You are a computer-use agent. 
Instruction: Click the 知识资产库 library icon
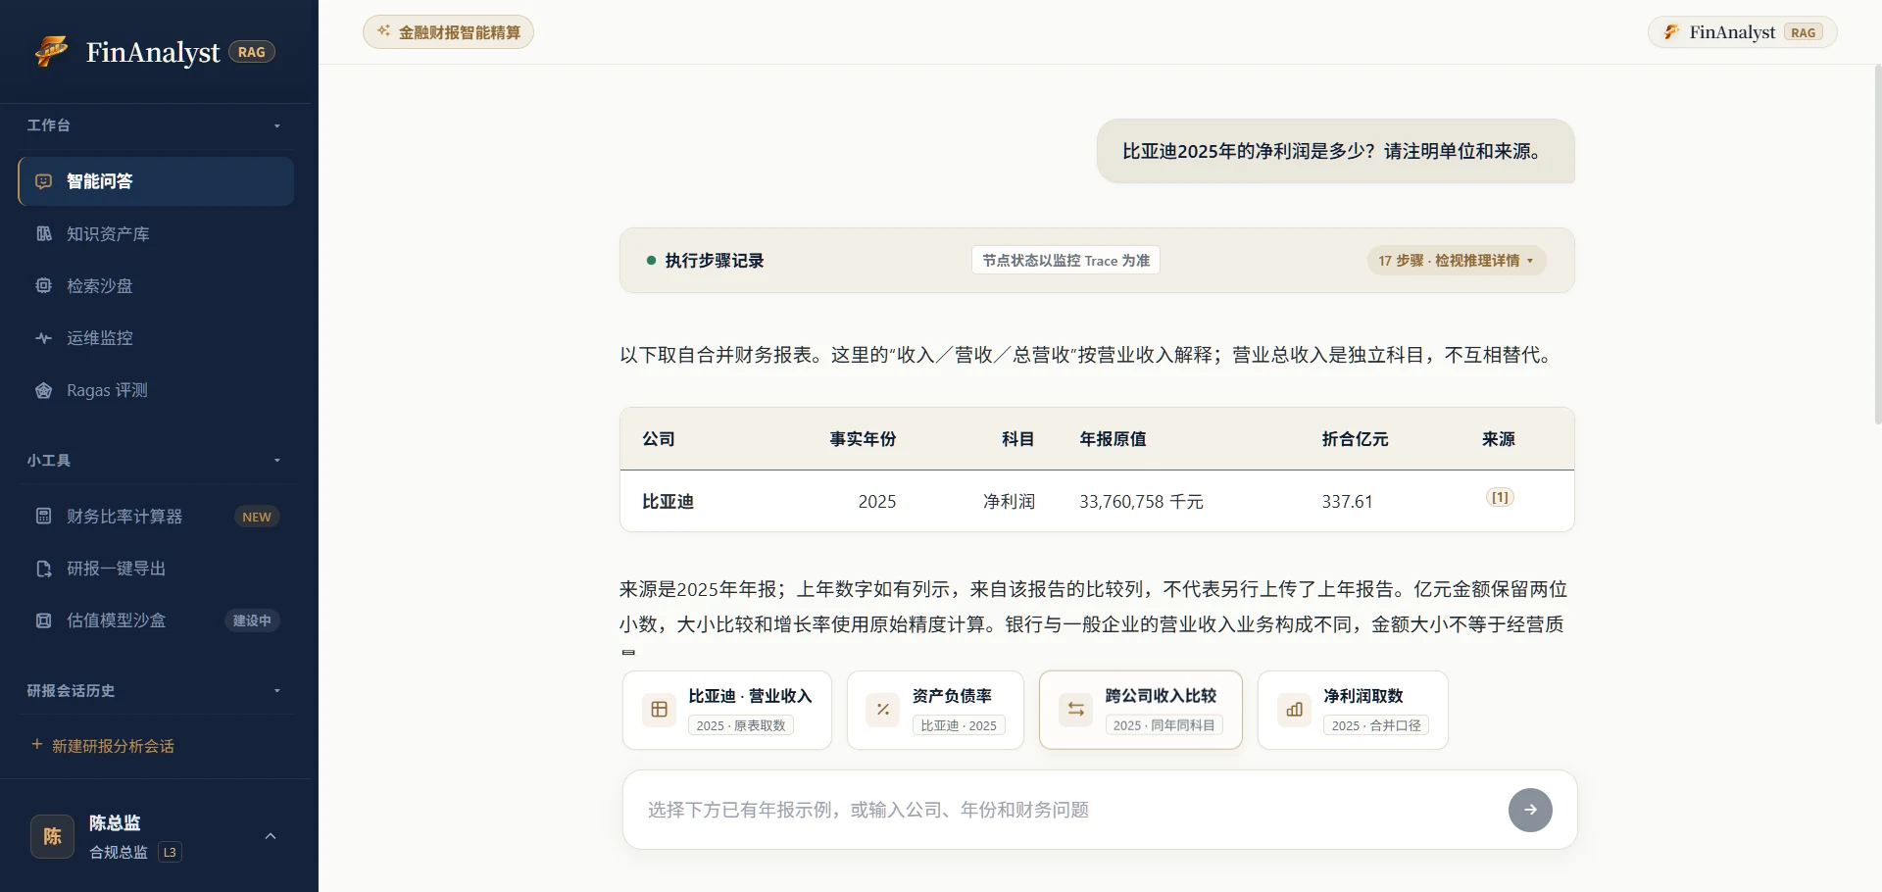[x=43, y=233]
